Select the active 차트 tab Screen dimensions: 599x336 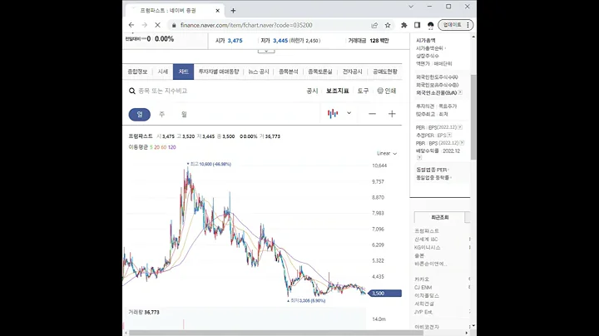[x=183, y=72]
